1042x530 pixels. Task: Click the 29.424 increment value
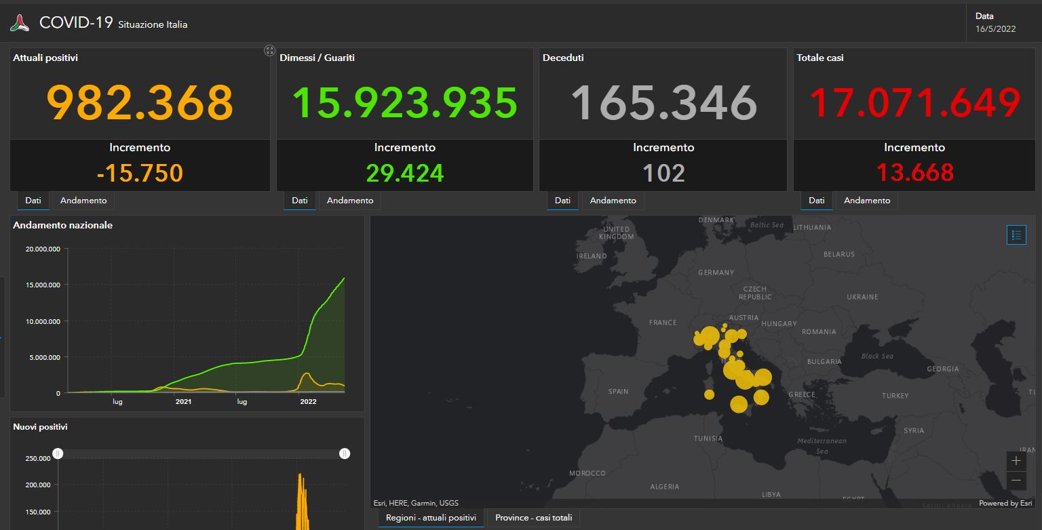tap(405, 173)
